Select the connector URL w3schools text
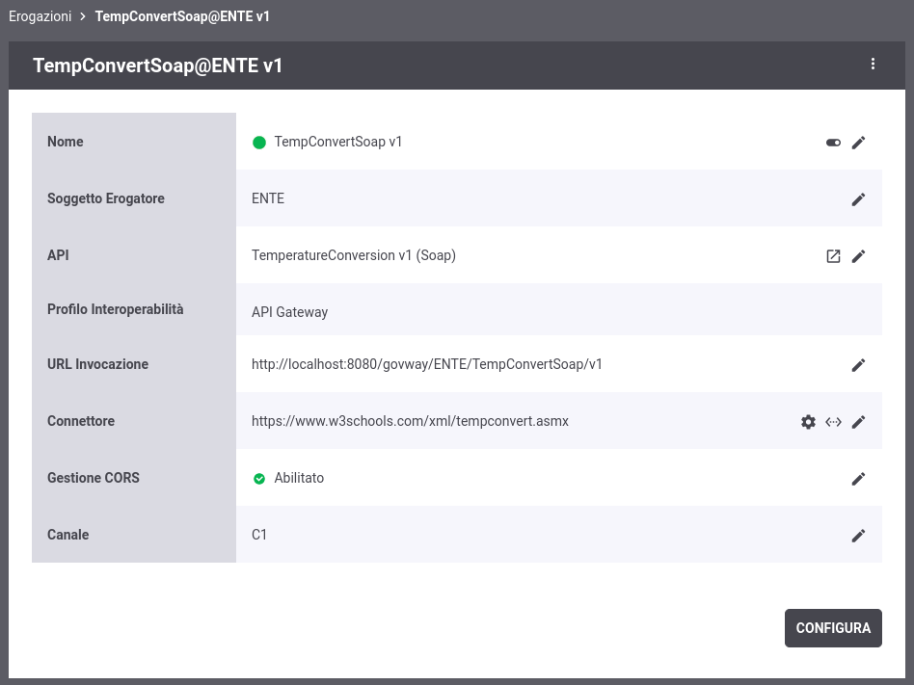 click(410, 421)
